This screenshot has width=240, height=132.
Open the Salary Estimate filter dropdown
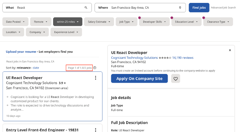pos(99,22)
